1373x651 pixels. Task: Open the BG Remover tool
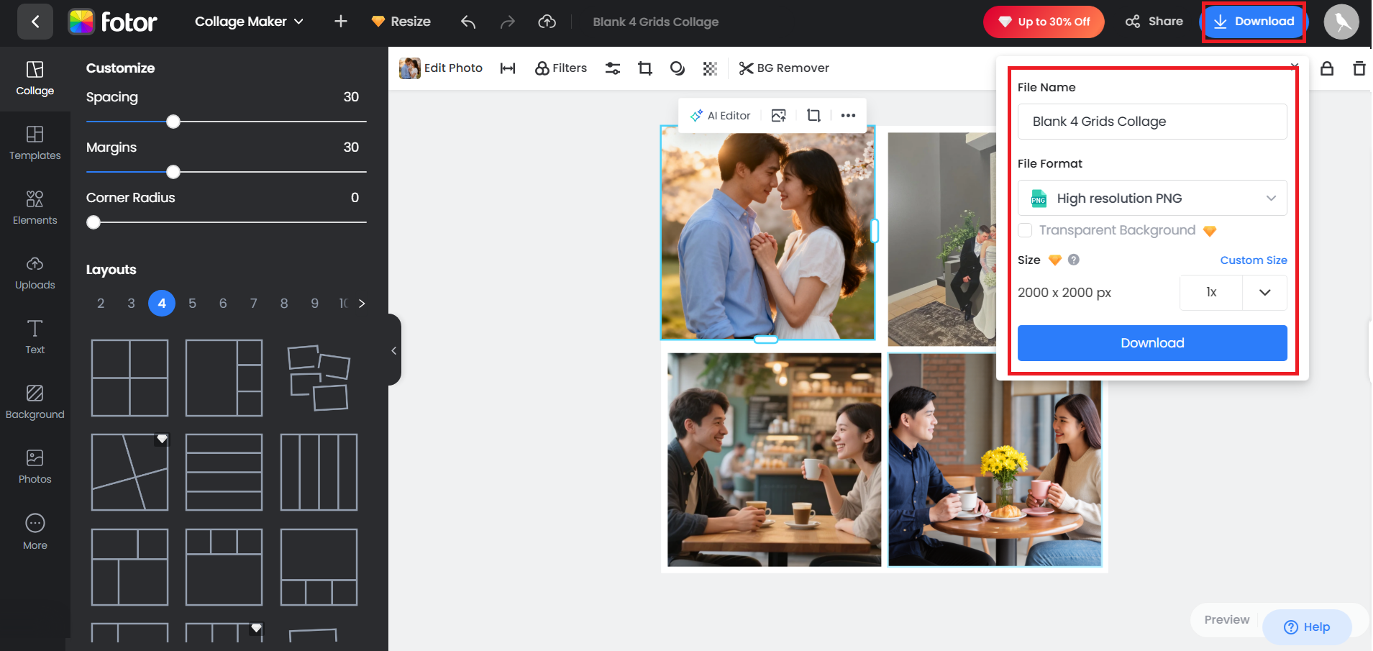[x=784, y=68]
